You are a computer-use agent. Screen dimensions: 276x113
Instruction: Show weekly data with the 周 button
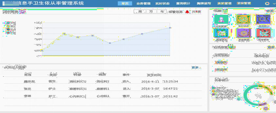[140, 12]
